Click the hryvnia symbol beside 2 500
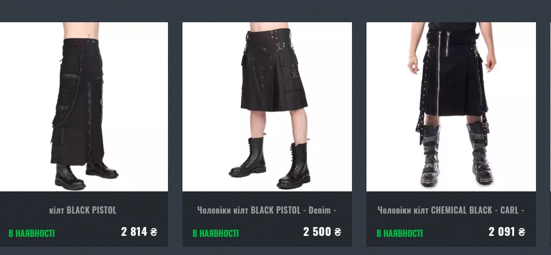This screenshot has height=255, width=551. [337, 232]
